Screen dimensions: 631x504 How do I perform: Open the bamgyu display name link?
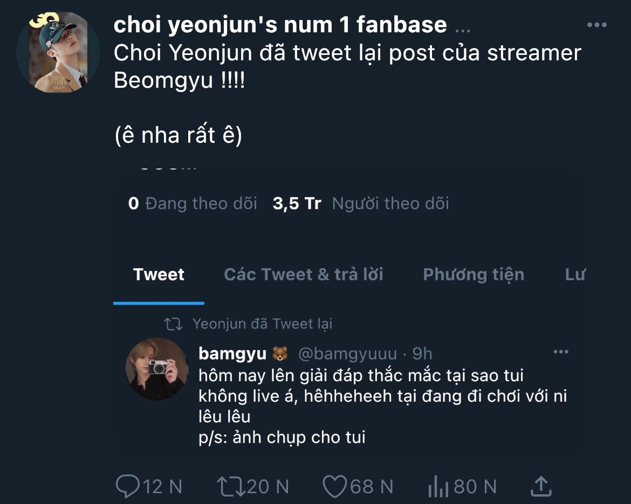tap(232, 354)
